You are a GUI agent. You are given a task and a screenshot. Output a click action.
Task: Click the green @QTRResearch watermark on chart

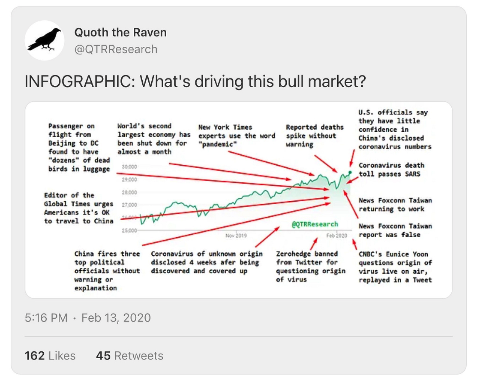pyautogui.click(x=315, y=224)
